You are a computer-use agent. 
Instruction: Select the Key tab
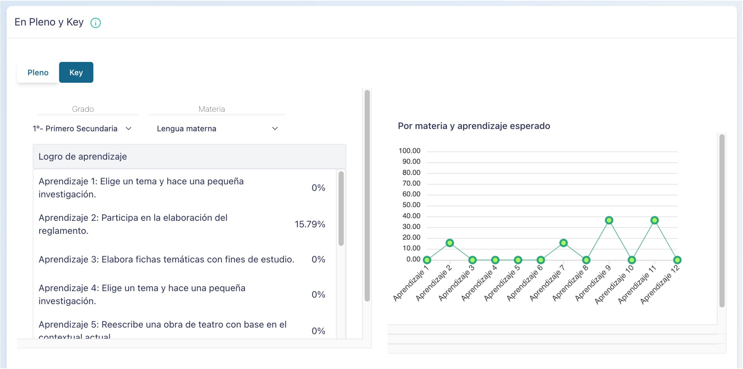coord(76,72)
